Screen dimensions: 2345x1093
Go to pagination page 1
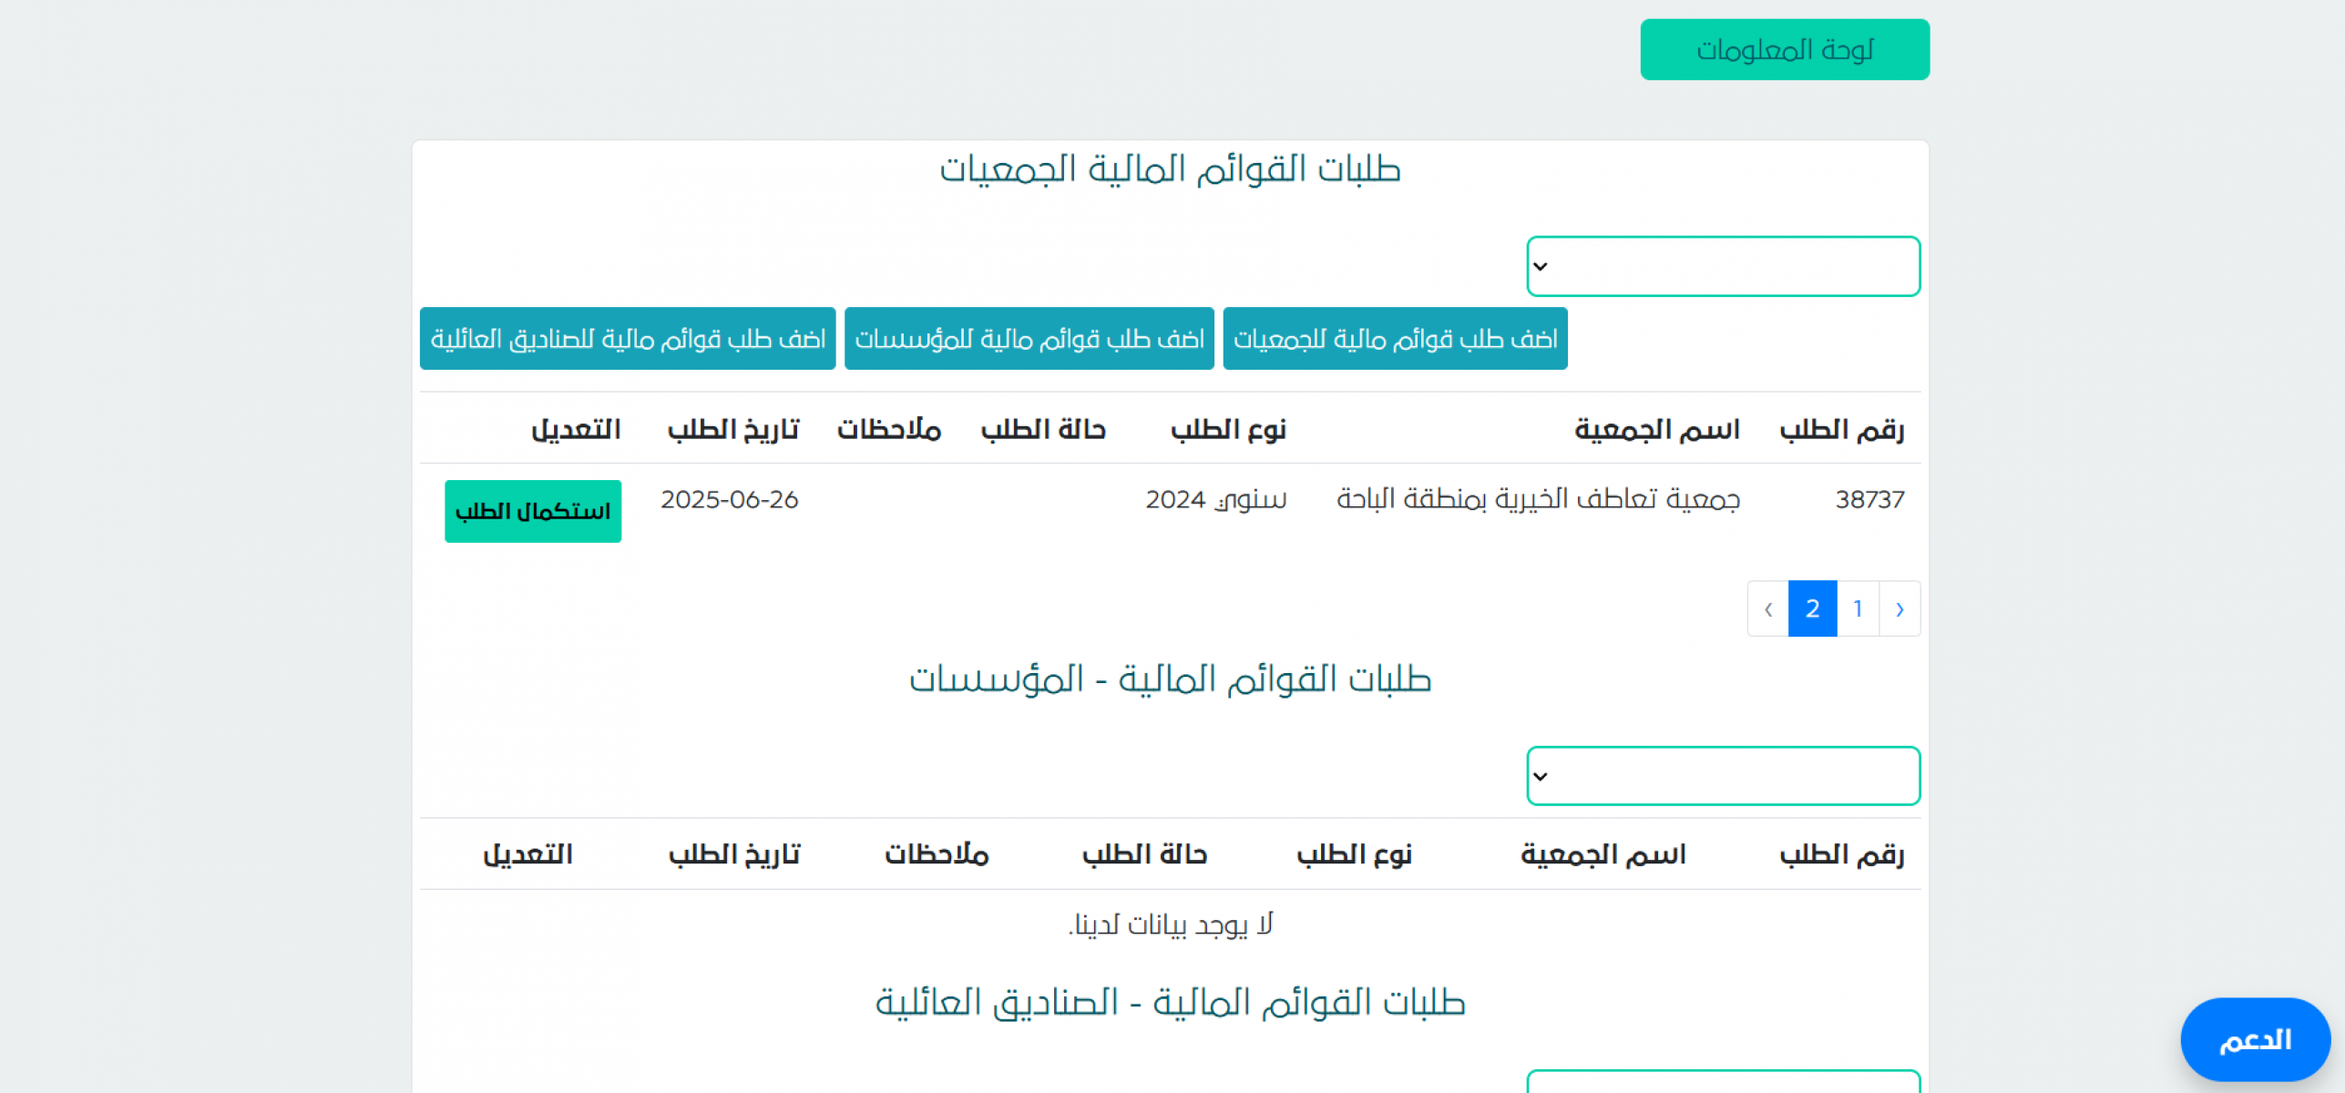(x=1857, y=608)
